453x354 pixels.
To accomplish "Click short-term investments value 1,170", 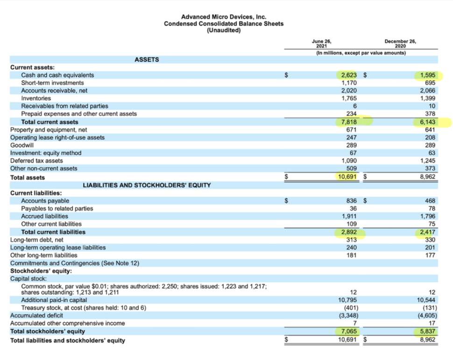I will pos(349,83).
